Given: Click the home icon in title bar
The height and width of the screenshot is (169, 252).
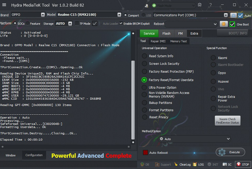Looking at the screenshot, I should click(200, 5).
